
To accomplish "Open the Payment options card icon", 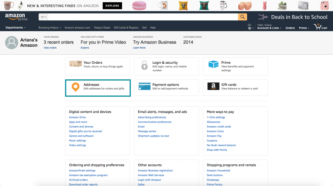I will coord(144,86).
